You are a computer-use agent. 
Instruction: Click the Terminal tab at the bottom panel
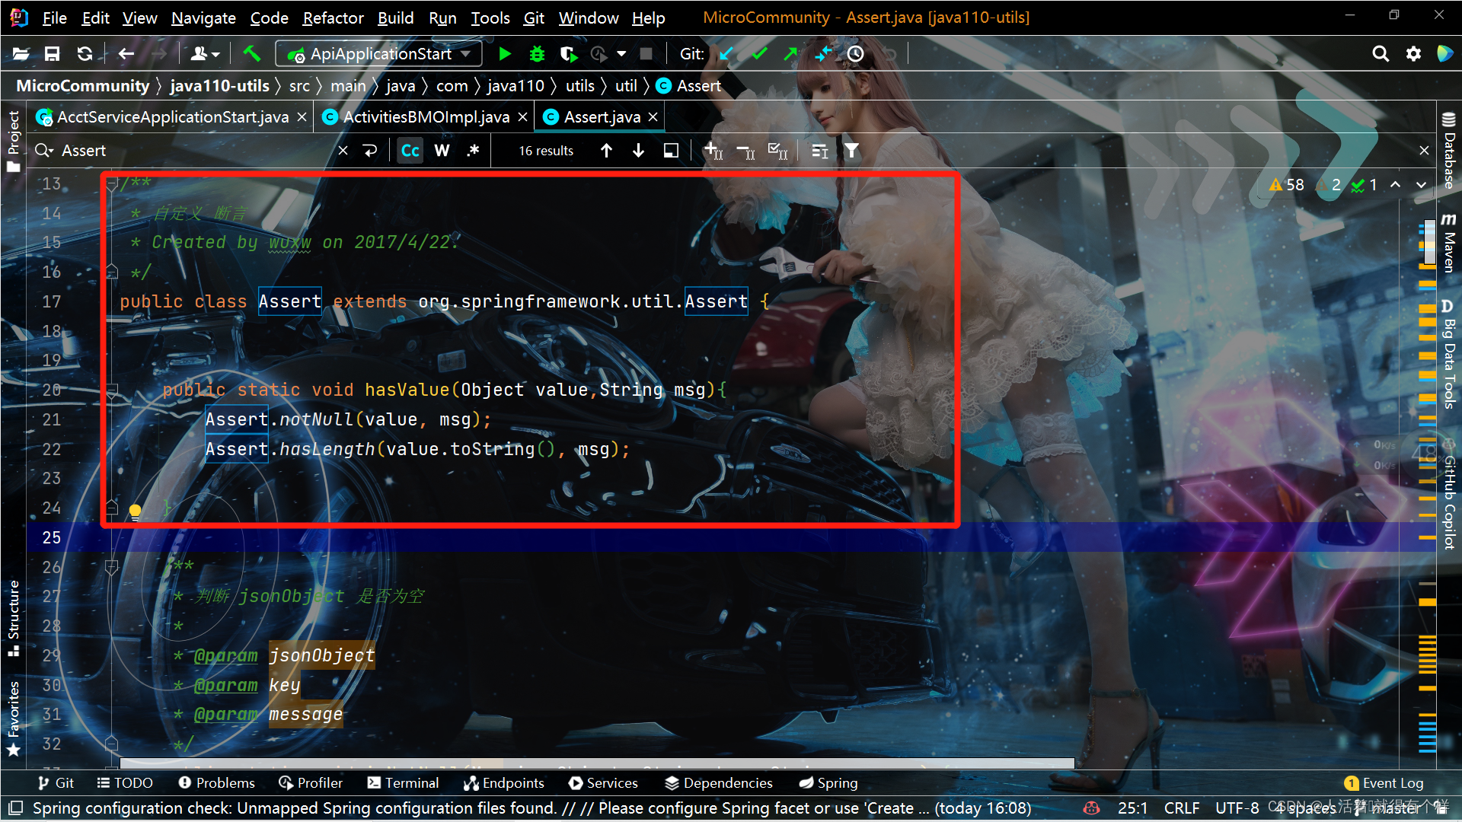pos(401,782)
